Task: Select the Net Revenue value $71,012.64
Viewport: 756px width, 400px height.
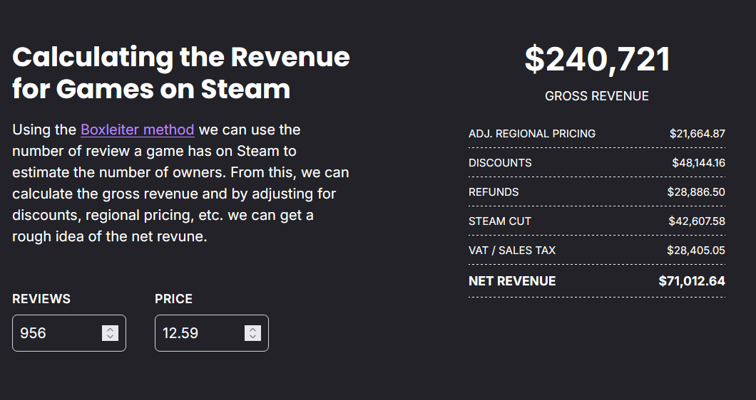Action: point(692,281)
